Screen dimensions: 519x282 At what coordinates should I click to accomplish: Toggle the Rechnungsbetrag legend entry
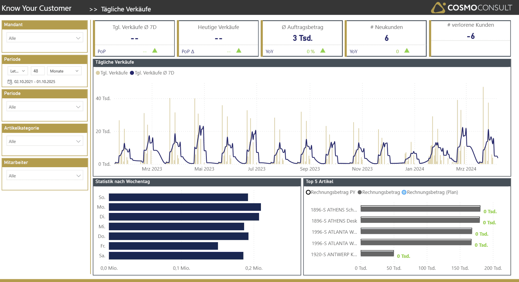(x=379, y=192)
